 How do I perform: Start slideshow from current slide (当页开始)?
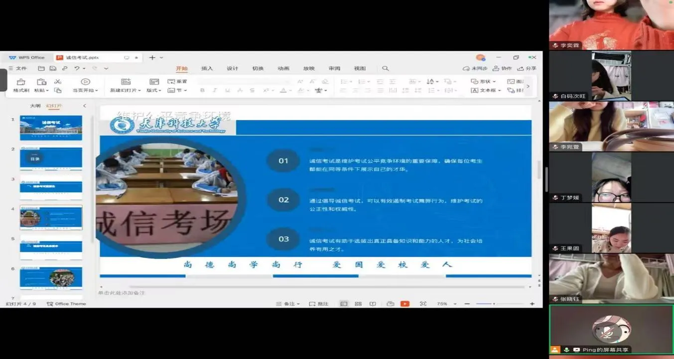point(85,82)
